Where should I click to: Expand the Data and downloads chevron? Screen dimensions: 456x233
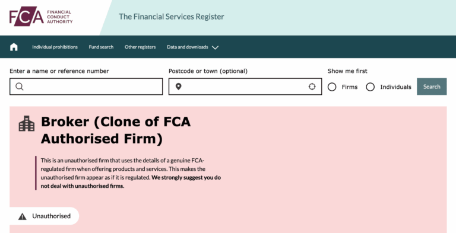[215, 47]
